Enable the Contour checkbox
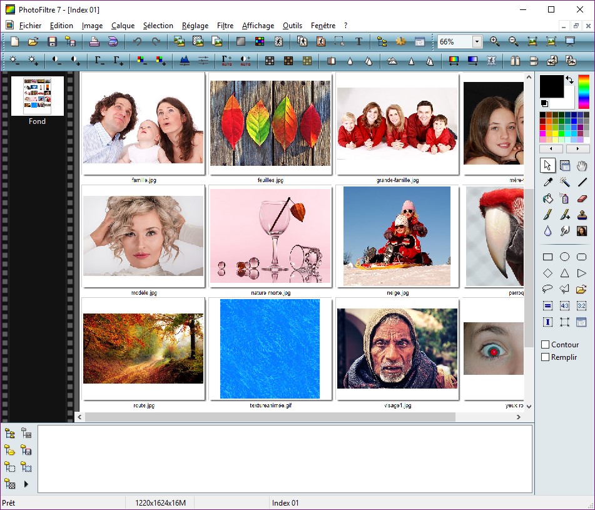This screenshot has height=510, width=595. pyautogui.click(x=546, y=345)
